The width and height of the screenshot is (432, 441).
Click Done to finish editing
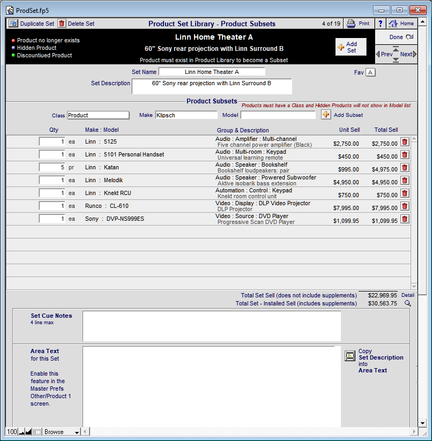coord(396,37)
